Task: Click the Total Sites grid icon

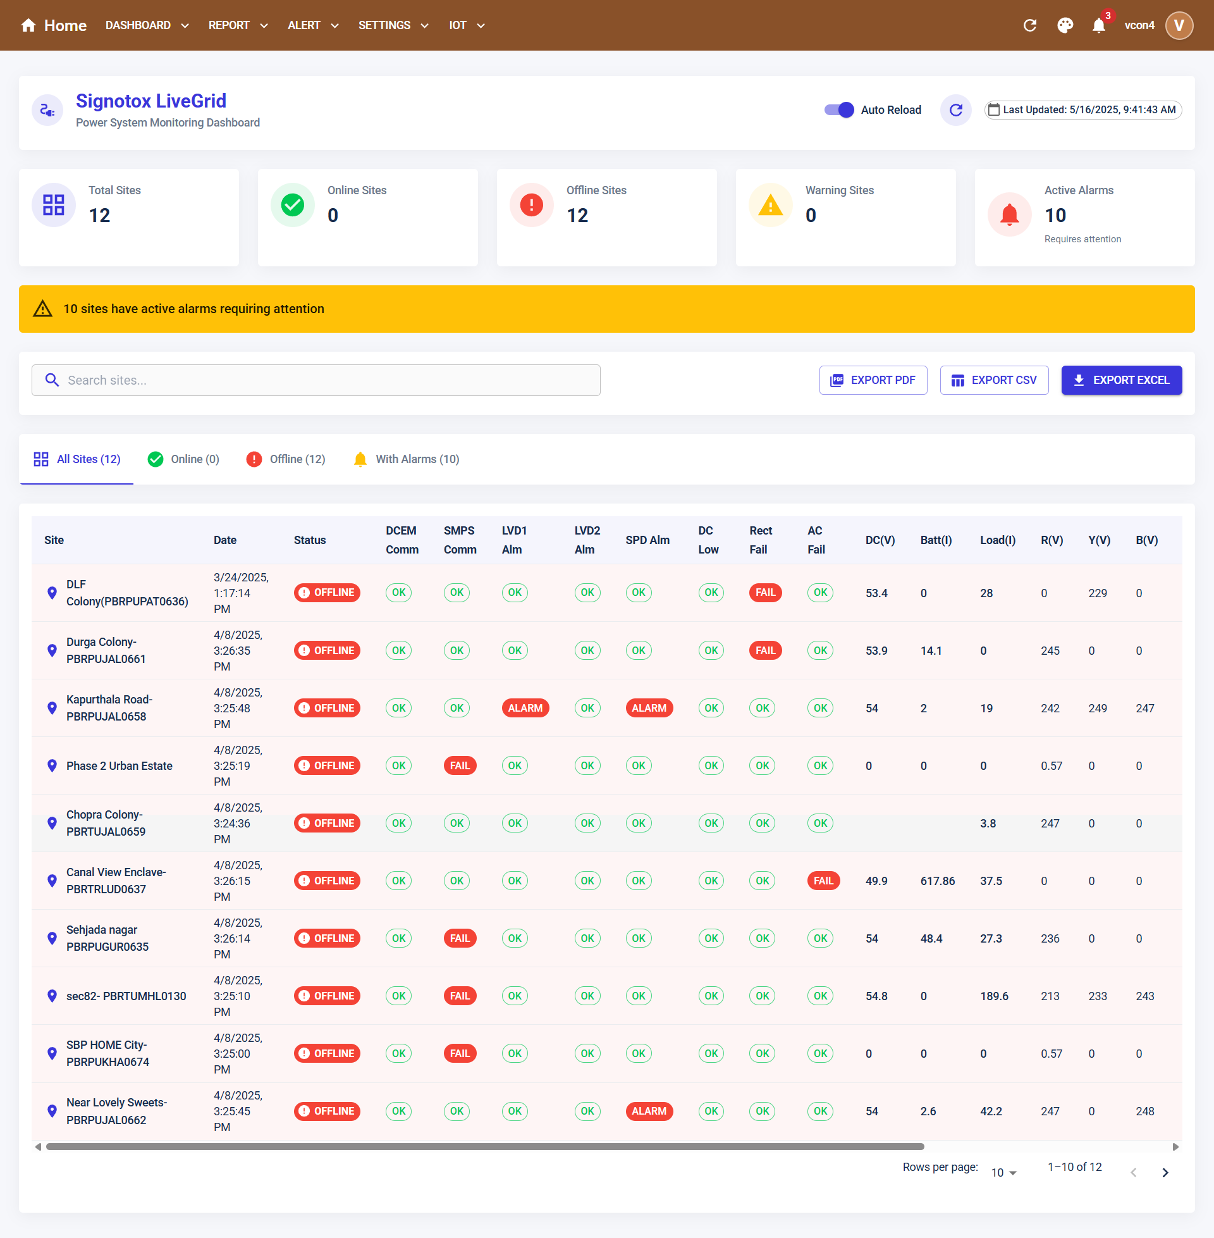Action: tap(54, 205)
